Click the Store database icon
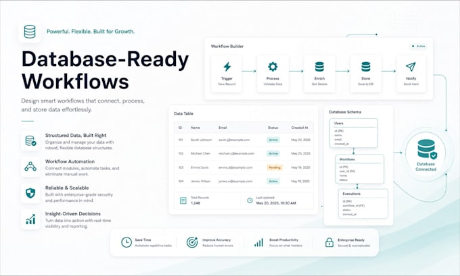The image size is (460, 276). tap(365, 67)
